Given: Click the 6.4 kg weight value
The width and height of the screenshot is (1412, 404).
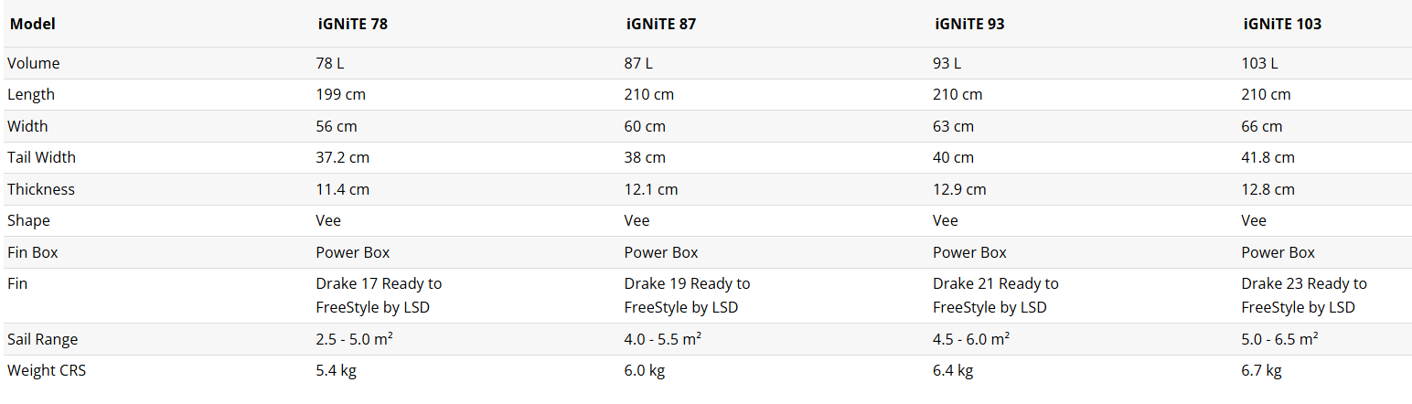Looking at the screenshot, I should click(952, 370).
